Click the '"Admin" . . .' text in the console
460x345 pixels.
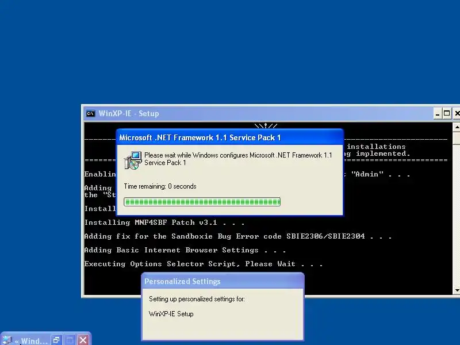click(x=380, y=174)
